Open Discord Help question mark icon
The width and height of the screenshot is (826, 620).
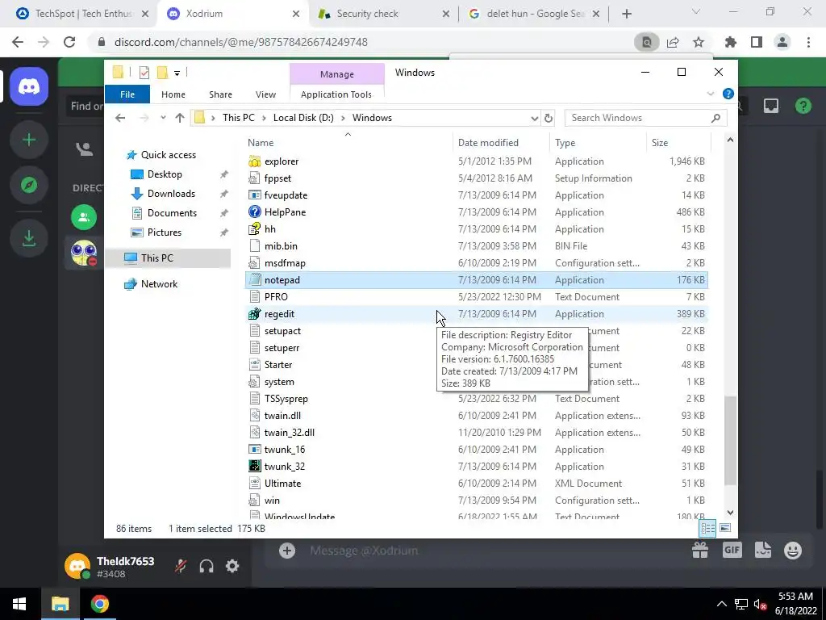point(803,106)
